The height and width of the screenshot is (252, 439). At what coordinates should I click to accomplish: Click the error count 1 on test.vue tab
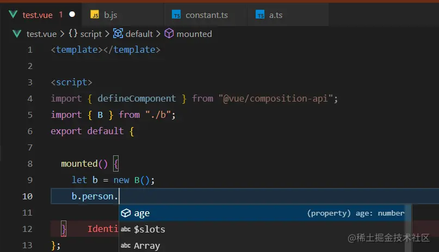[x=61, y=15]
